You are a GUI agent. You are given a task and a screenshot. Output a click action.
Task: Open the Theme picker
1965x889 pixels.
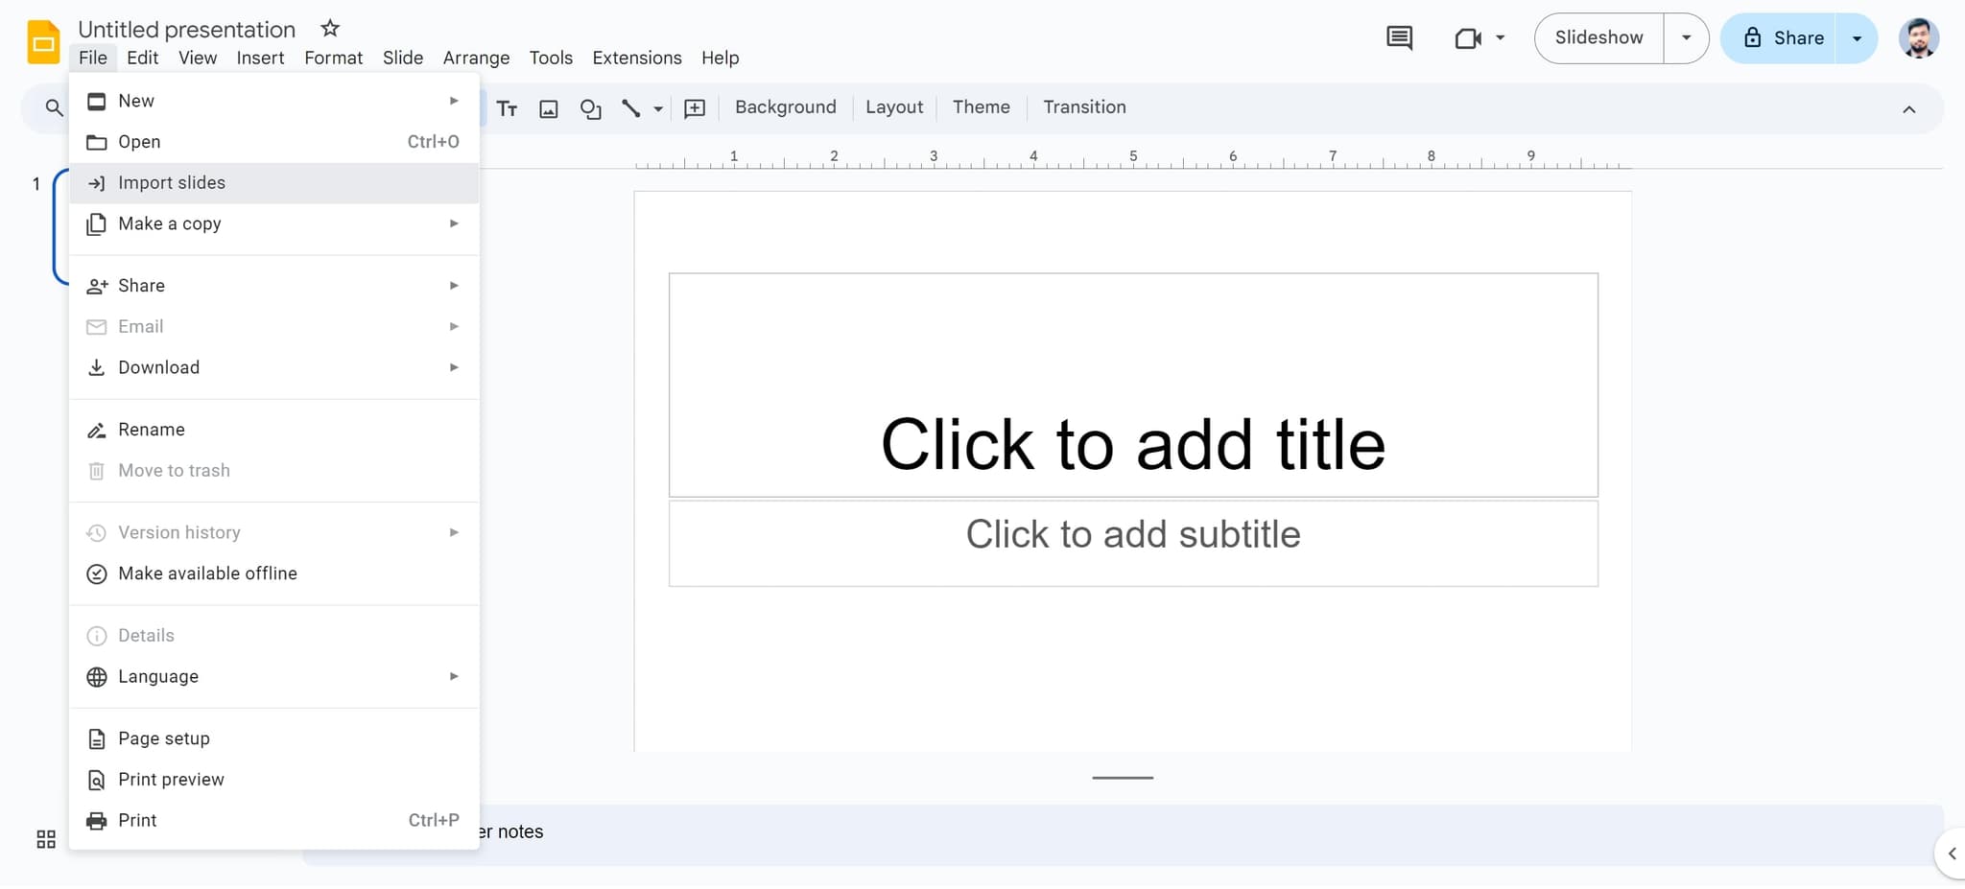[x=981, y=106]
